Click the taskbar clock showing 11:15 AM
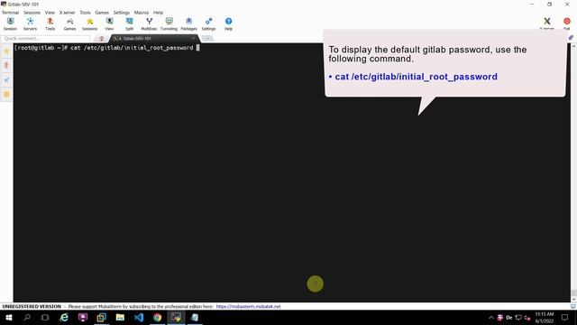The height and width of the screenshot is (325, 577). (545, 317)
